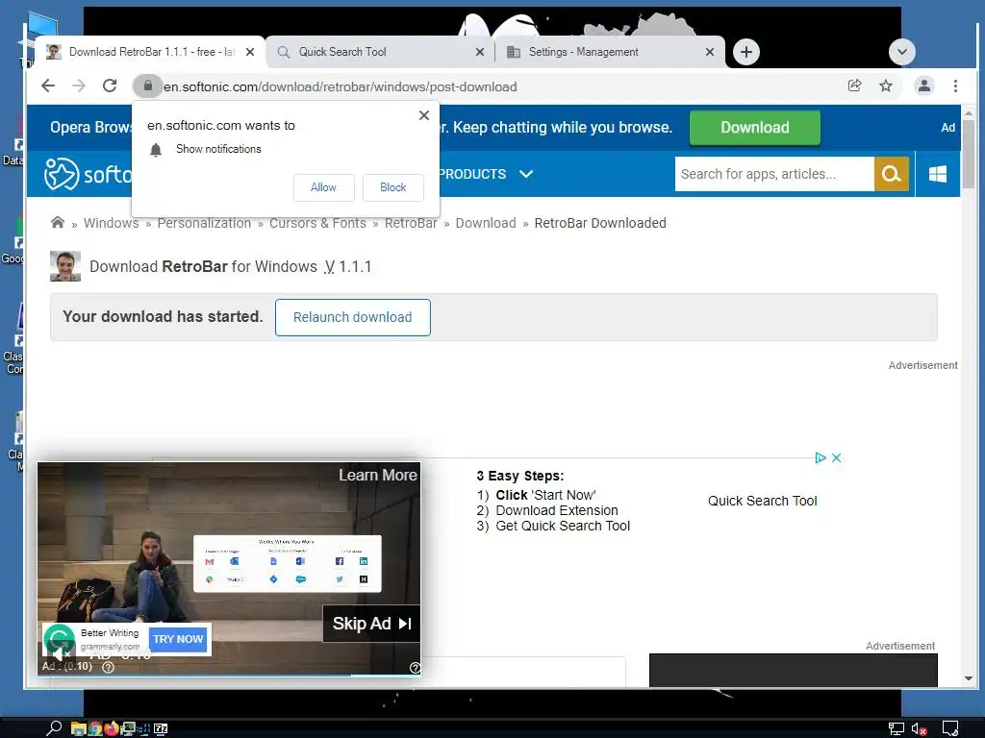The height and width of the screenshot is (738, 985).
Task: Go back with the browser back arrow
Action: (x=48, y=86)
